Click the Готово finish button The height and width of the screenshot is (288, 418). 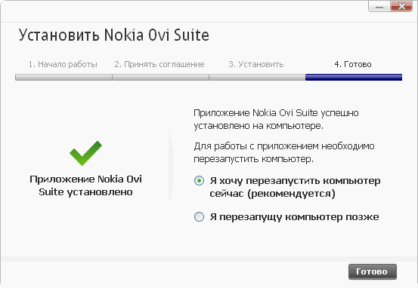click(x=373, y=271)
